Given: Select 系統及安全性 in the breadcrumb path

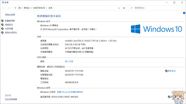Looking at the screenshot, I should point(39,8).
